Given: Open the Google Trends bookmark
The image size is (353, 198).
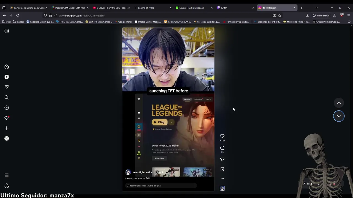Looking at the screenshot, I should [124, 22].
